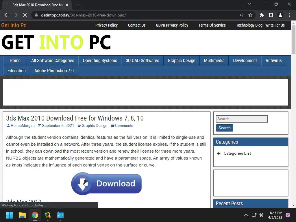Screen dimensions: 296x222
Task: Click the sidebar Search button
Action: coord(224,128)
